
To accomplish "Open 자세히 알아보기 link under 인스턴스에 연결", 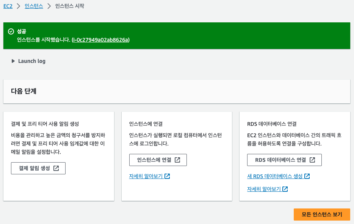I will point(149,176).
